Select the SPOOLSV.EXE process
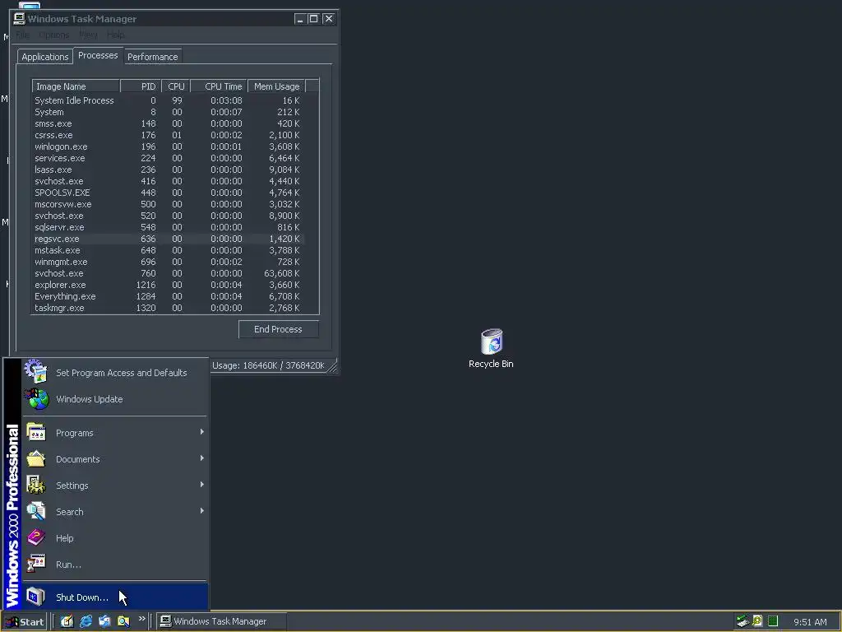The width and height of the screenshot is (842, 632). pos(168,193)
